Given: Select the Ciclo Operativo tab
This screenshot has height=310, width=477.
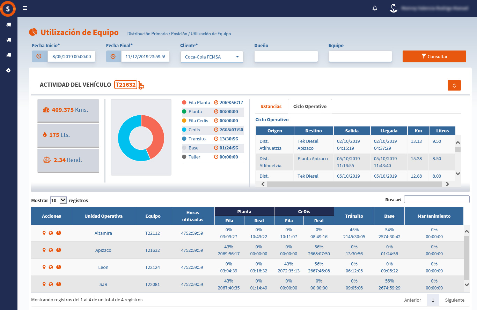Looking at the screenshot, I should click(310, 106).
